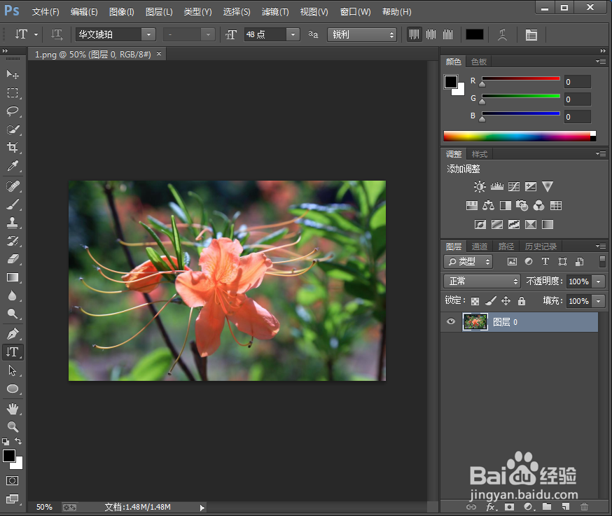Select the Crop tool
This screenshot has height=516, width=612.
(x=13, y=147)
